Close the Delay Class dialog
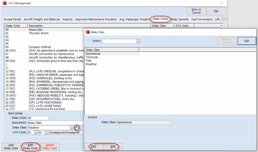258x152 pixels. pos(253,32)
